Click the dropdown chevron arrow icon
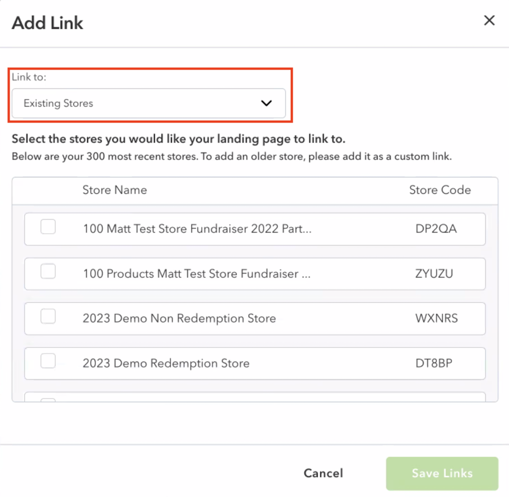509x497 pixels. click(x=266, y=103)
